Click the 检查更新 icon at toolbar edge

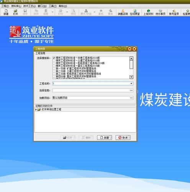(187, 12)
